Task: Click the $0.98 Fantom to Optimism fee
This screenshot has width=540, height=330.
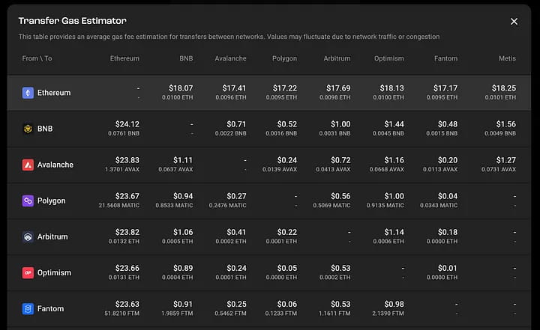Action: [x=394, y=305]
